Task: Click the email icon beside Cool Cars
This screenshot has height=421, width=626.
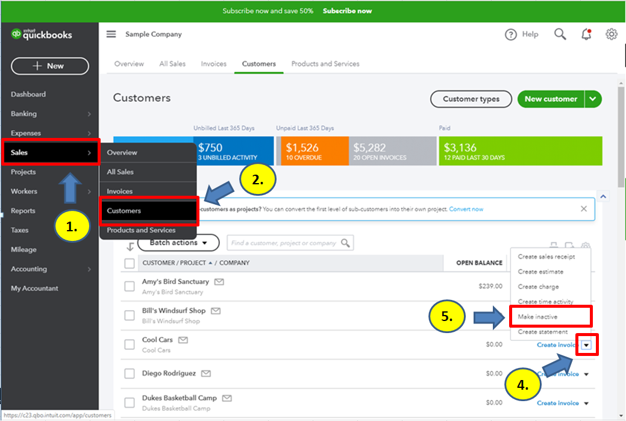Action: (x=183, y=340)
